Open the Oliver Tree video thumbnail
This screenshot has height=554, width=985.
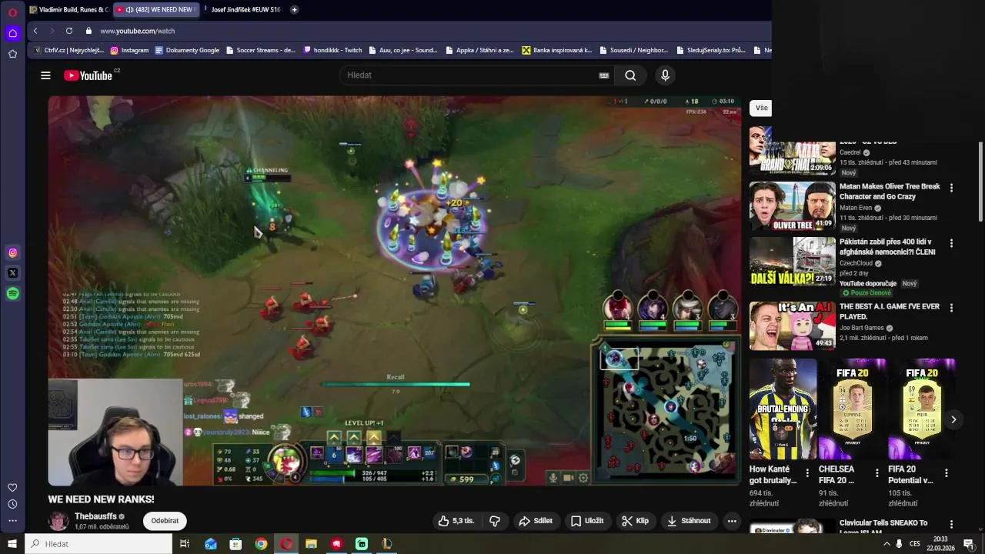pyautogui.click(x=793, y=206)
